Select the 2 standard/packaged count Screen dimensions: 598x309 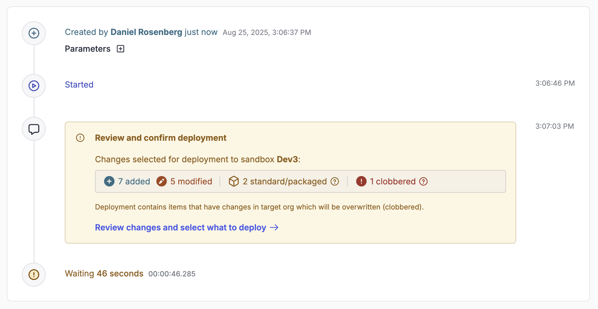[x=285, y=181]
